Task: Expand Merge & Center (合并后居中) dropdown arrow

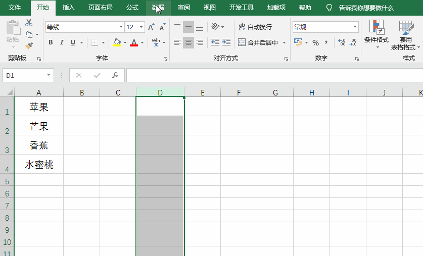Action: point(284,42)
